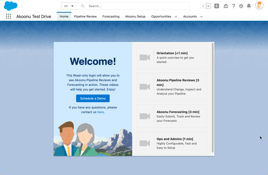Open the Setup gear icon
The width and height of the screenshot is (268, 175).
pyautogui.click(x=241, y=6)
